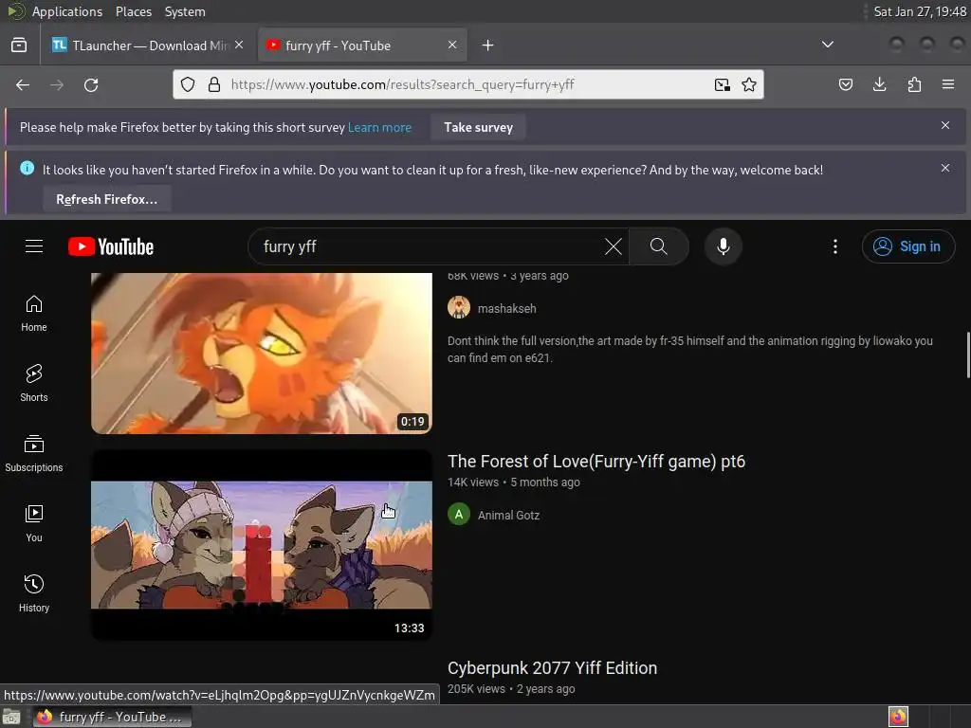
Task: Click the 0:19 lion video thumbnail
Action: click(x=262, y=353)
